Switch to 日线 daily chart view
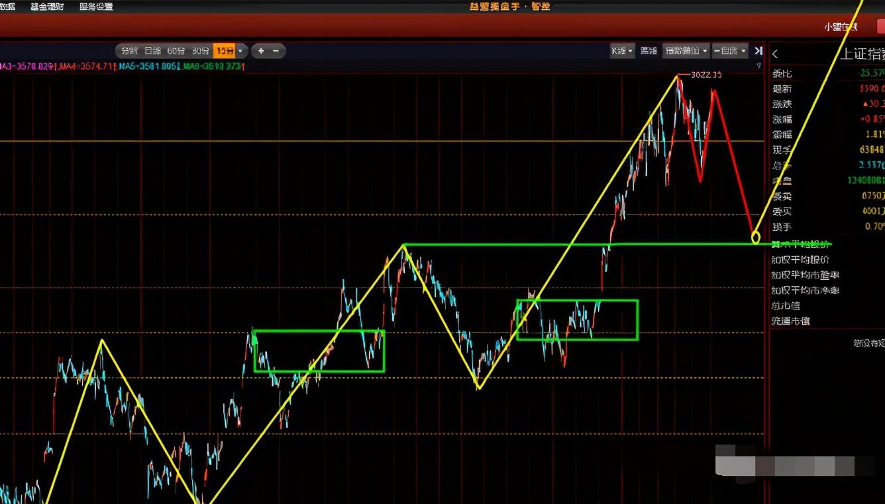Image resolution: width=885 pixels, height=504 pixels. (152, 51)
